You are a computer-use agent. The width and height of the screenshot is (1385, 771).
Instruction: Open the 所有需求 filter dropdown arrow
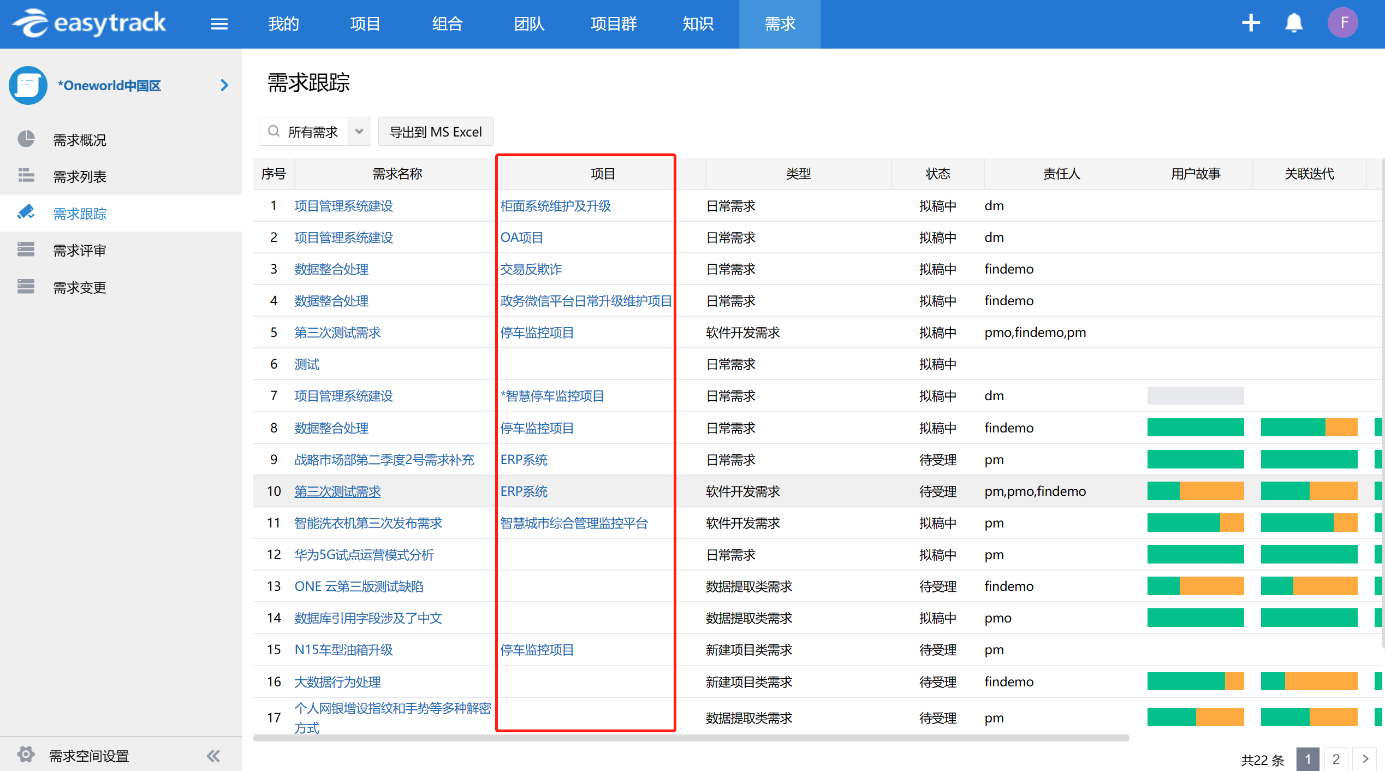point(359,132)
